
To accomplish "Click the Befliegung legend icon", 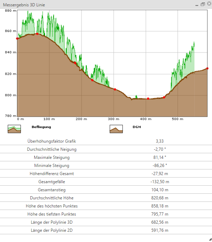I will pyautogui.click(x=14, y=129).
